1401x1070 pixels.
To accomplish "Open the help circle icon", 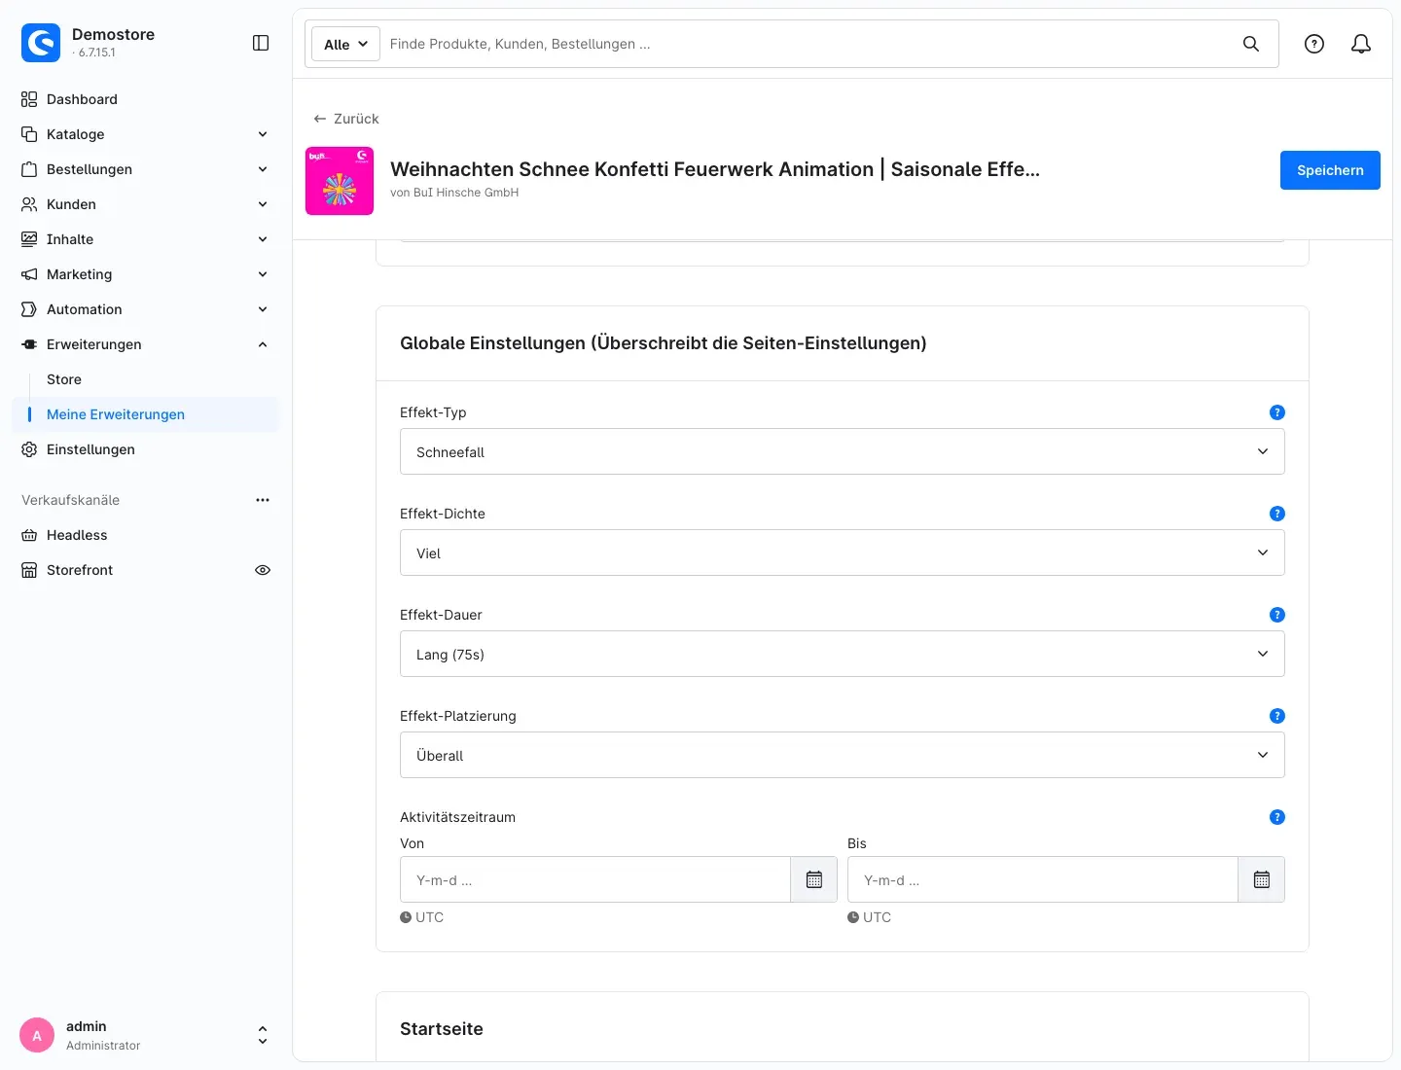I will tap(1314, 44).
